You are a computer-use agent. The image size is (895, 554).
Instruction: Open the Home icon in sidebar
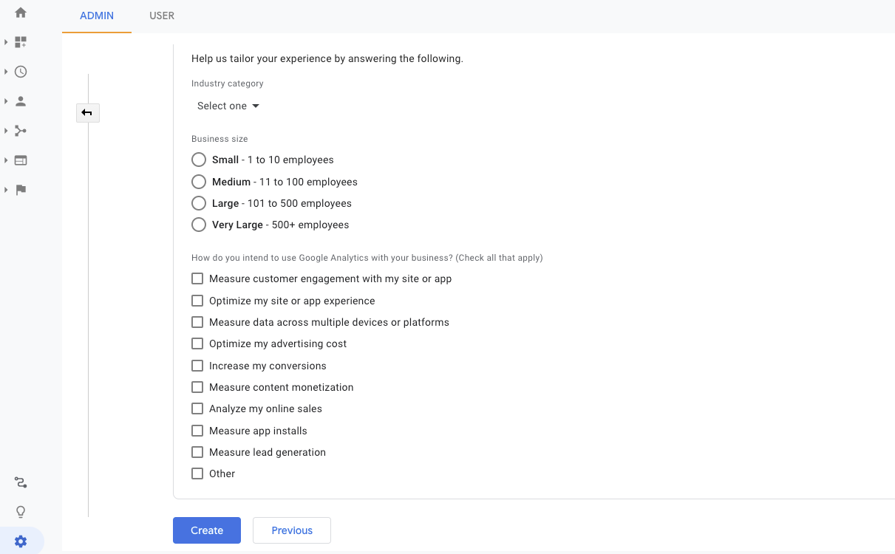pyautogui.click(x=21, y=13)
